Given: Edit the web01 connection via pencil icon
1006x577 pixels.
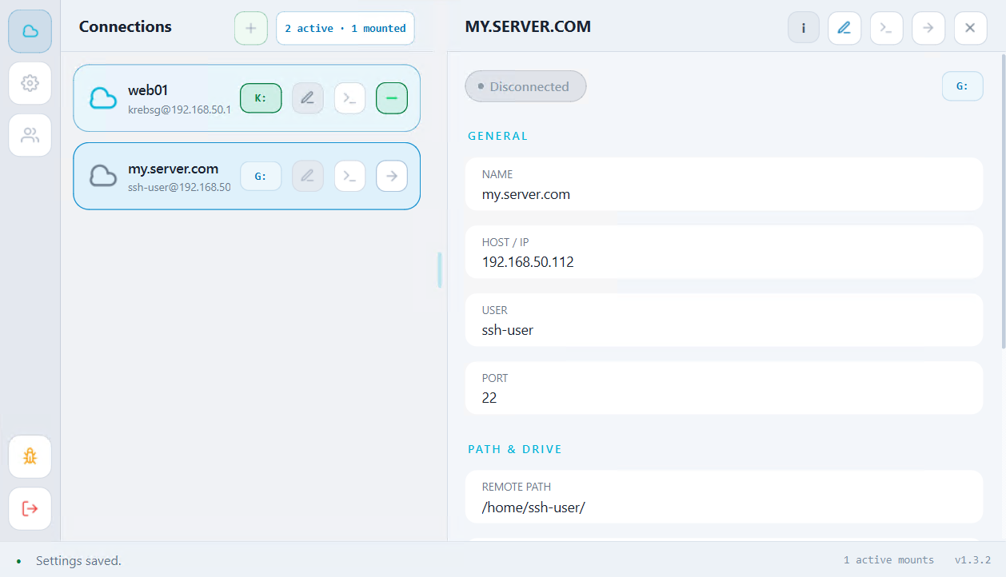Looking at the screenshot, I should 308,98.
